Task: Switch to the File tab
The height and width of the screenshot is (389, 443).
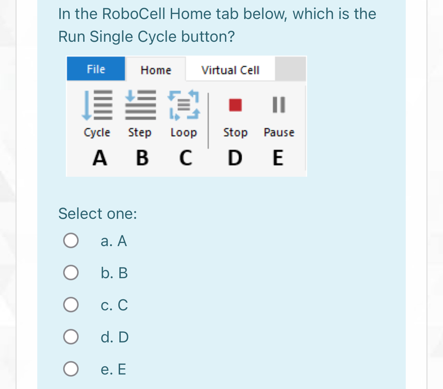Action: point(96,69)
